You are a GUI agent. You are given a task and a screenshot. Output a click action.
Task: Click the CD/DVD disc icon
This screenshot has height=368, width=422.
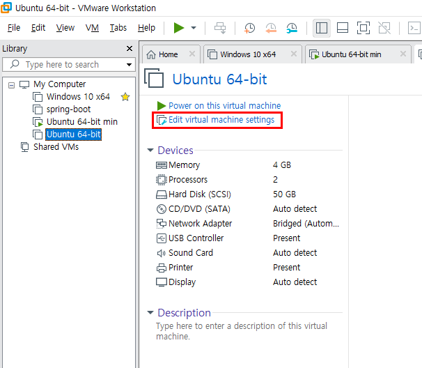click(x=162, y=209)
